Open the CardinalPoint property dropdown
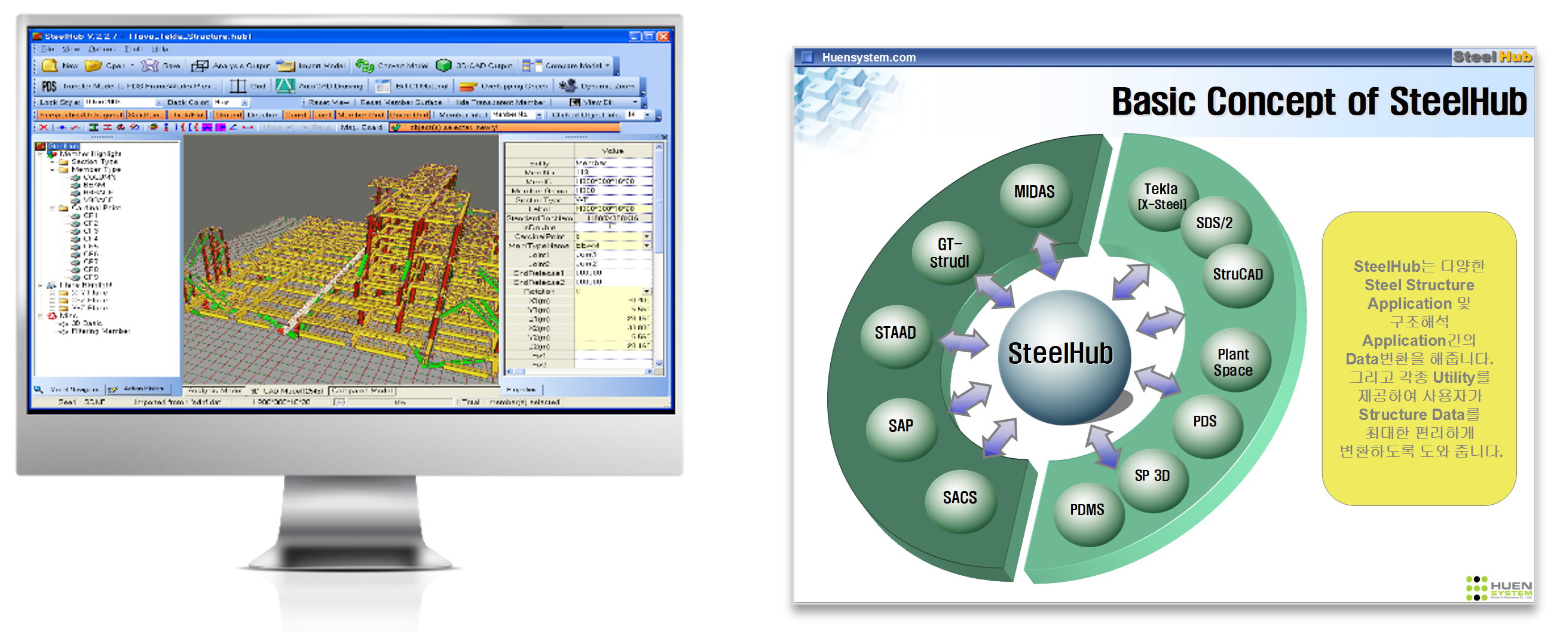Viewport: 1548px width, 632px height. 647,237
